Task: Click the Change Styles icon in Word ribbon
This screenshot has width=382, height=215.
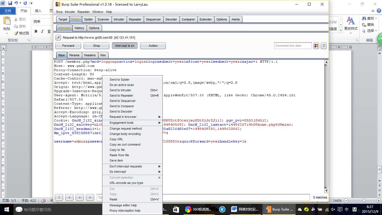Action: (350, 21)
